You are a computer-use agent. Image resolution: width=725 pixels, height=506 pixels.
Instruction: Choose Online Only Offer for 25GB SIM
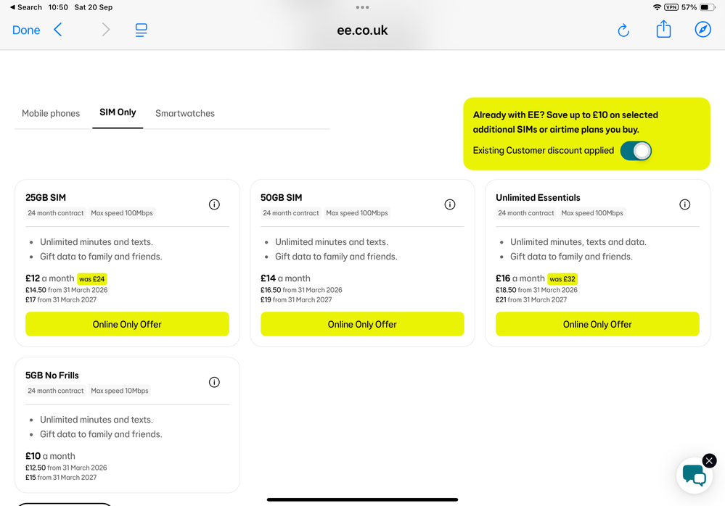tap(127, 324)
